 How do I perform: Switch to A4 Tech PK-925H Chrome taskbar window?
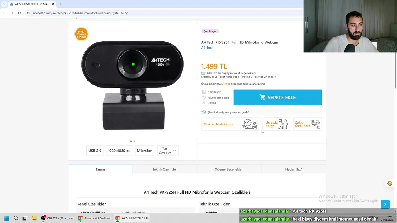click(x=132, y=218)
